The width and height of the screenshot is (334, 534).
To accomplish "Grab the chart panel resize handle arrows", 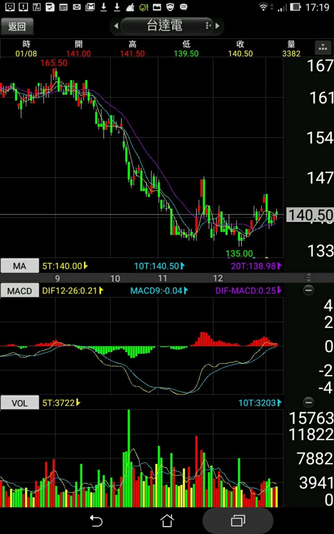I will 309,277.
